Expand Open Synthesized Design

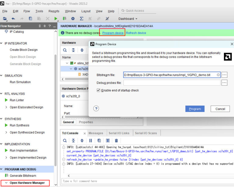click(x=6, y=132)
